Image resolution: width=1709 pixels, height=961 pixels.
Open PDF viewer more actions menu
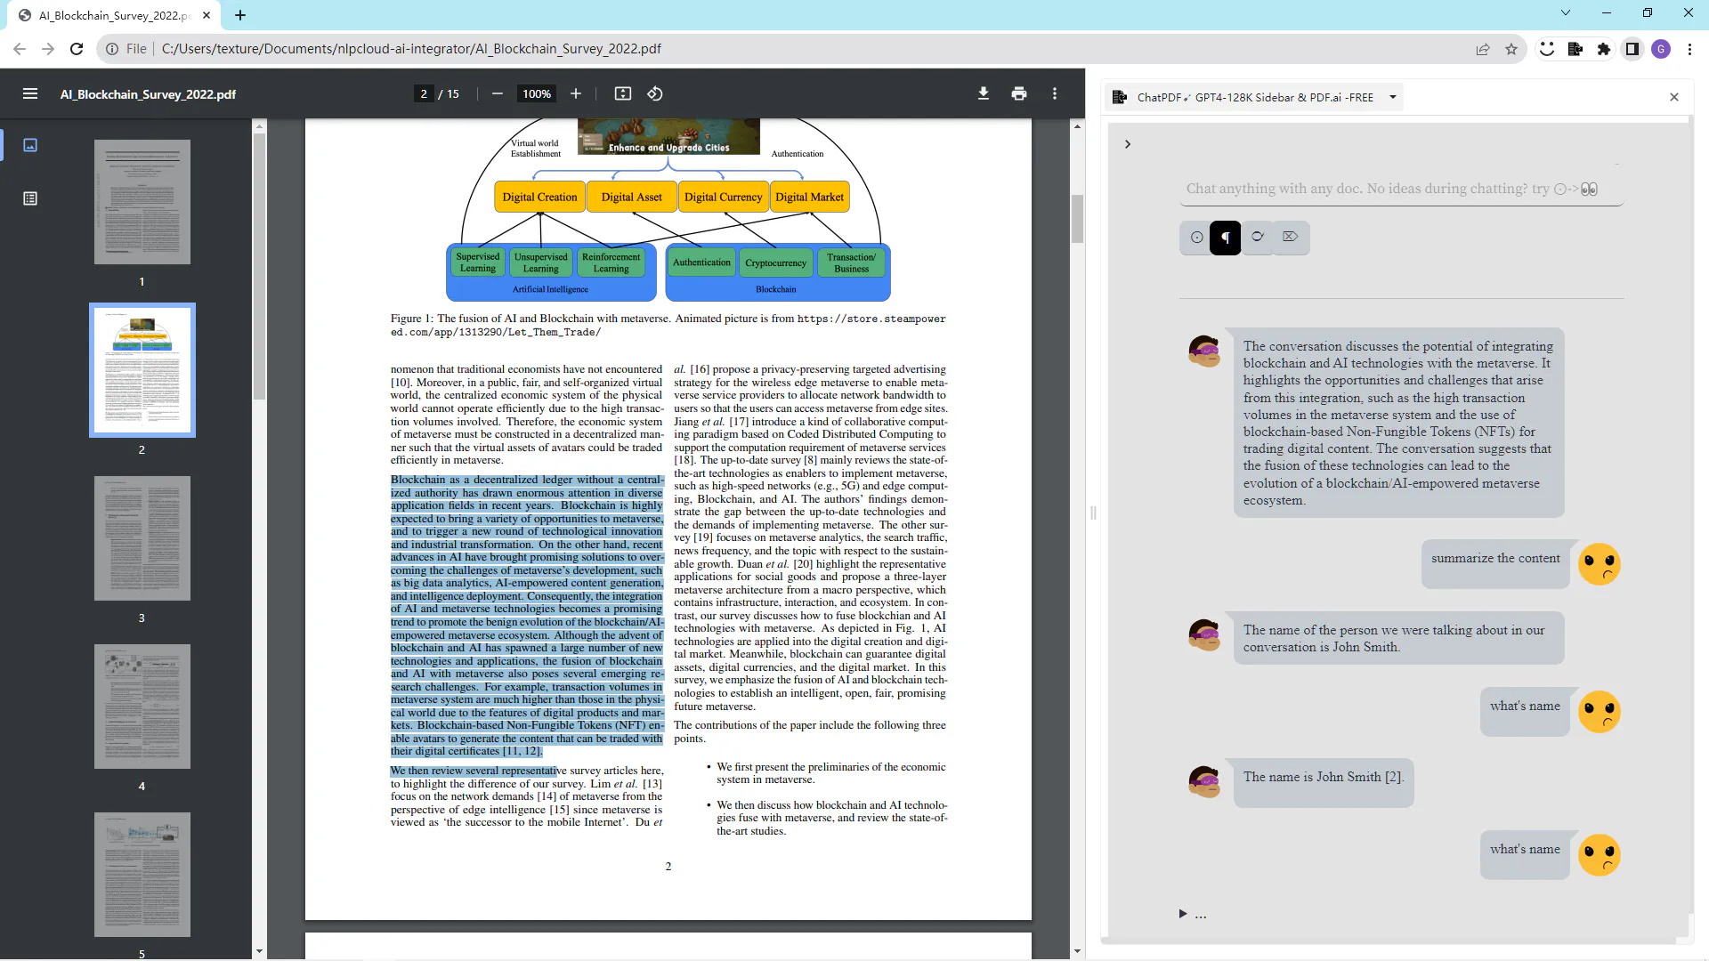coord(1055,93)
